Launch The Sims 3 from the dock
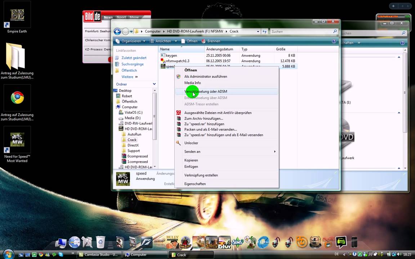Image resolution: width=415 pixels, height=259 pixels. [x=237, y=242]
